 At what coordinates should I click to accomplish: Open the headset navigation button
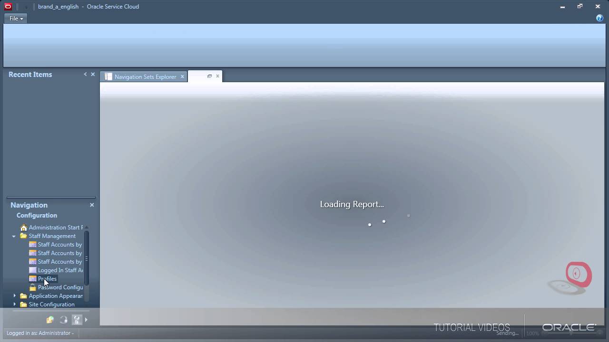pos(63,320)
